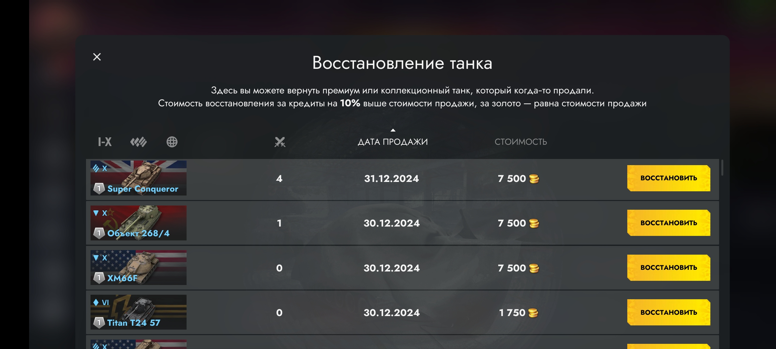Sort list by СТОИМОСТЬ column
776x349 pixels.
pos(521,142)
